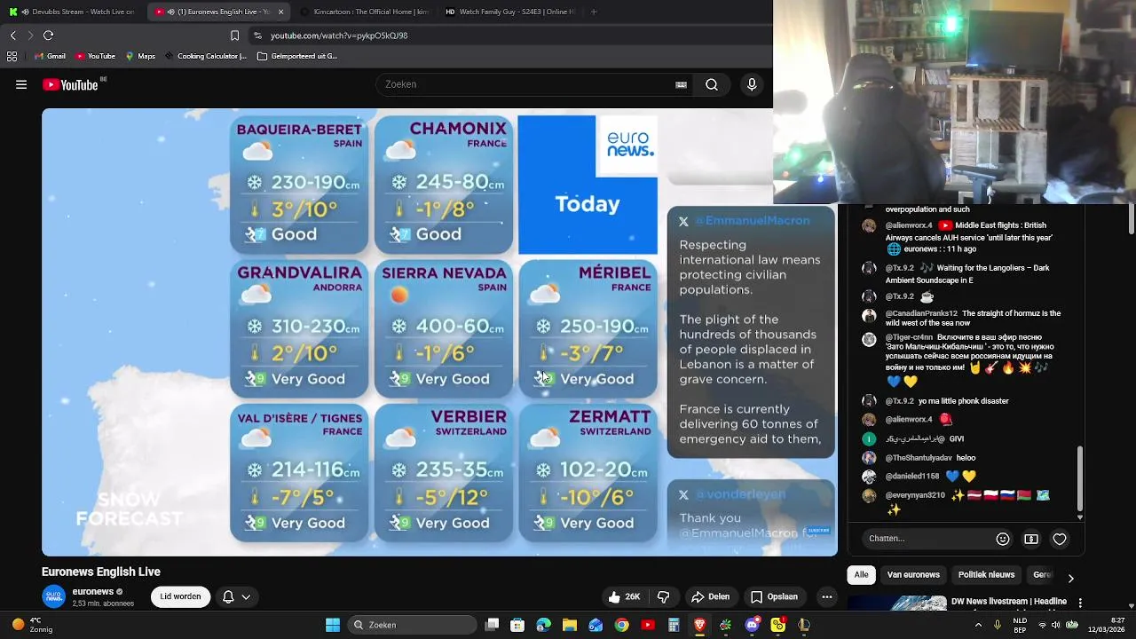Screen dimensions: 1136x639
Task: Click the live chat scrollbar
Action: click(x=1080, y=479)
